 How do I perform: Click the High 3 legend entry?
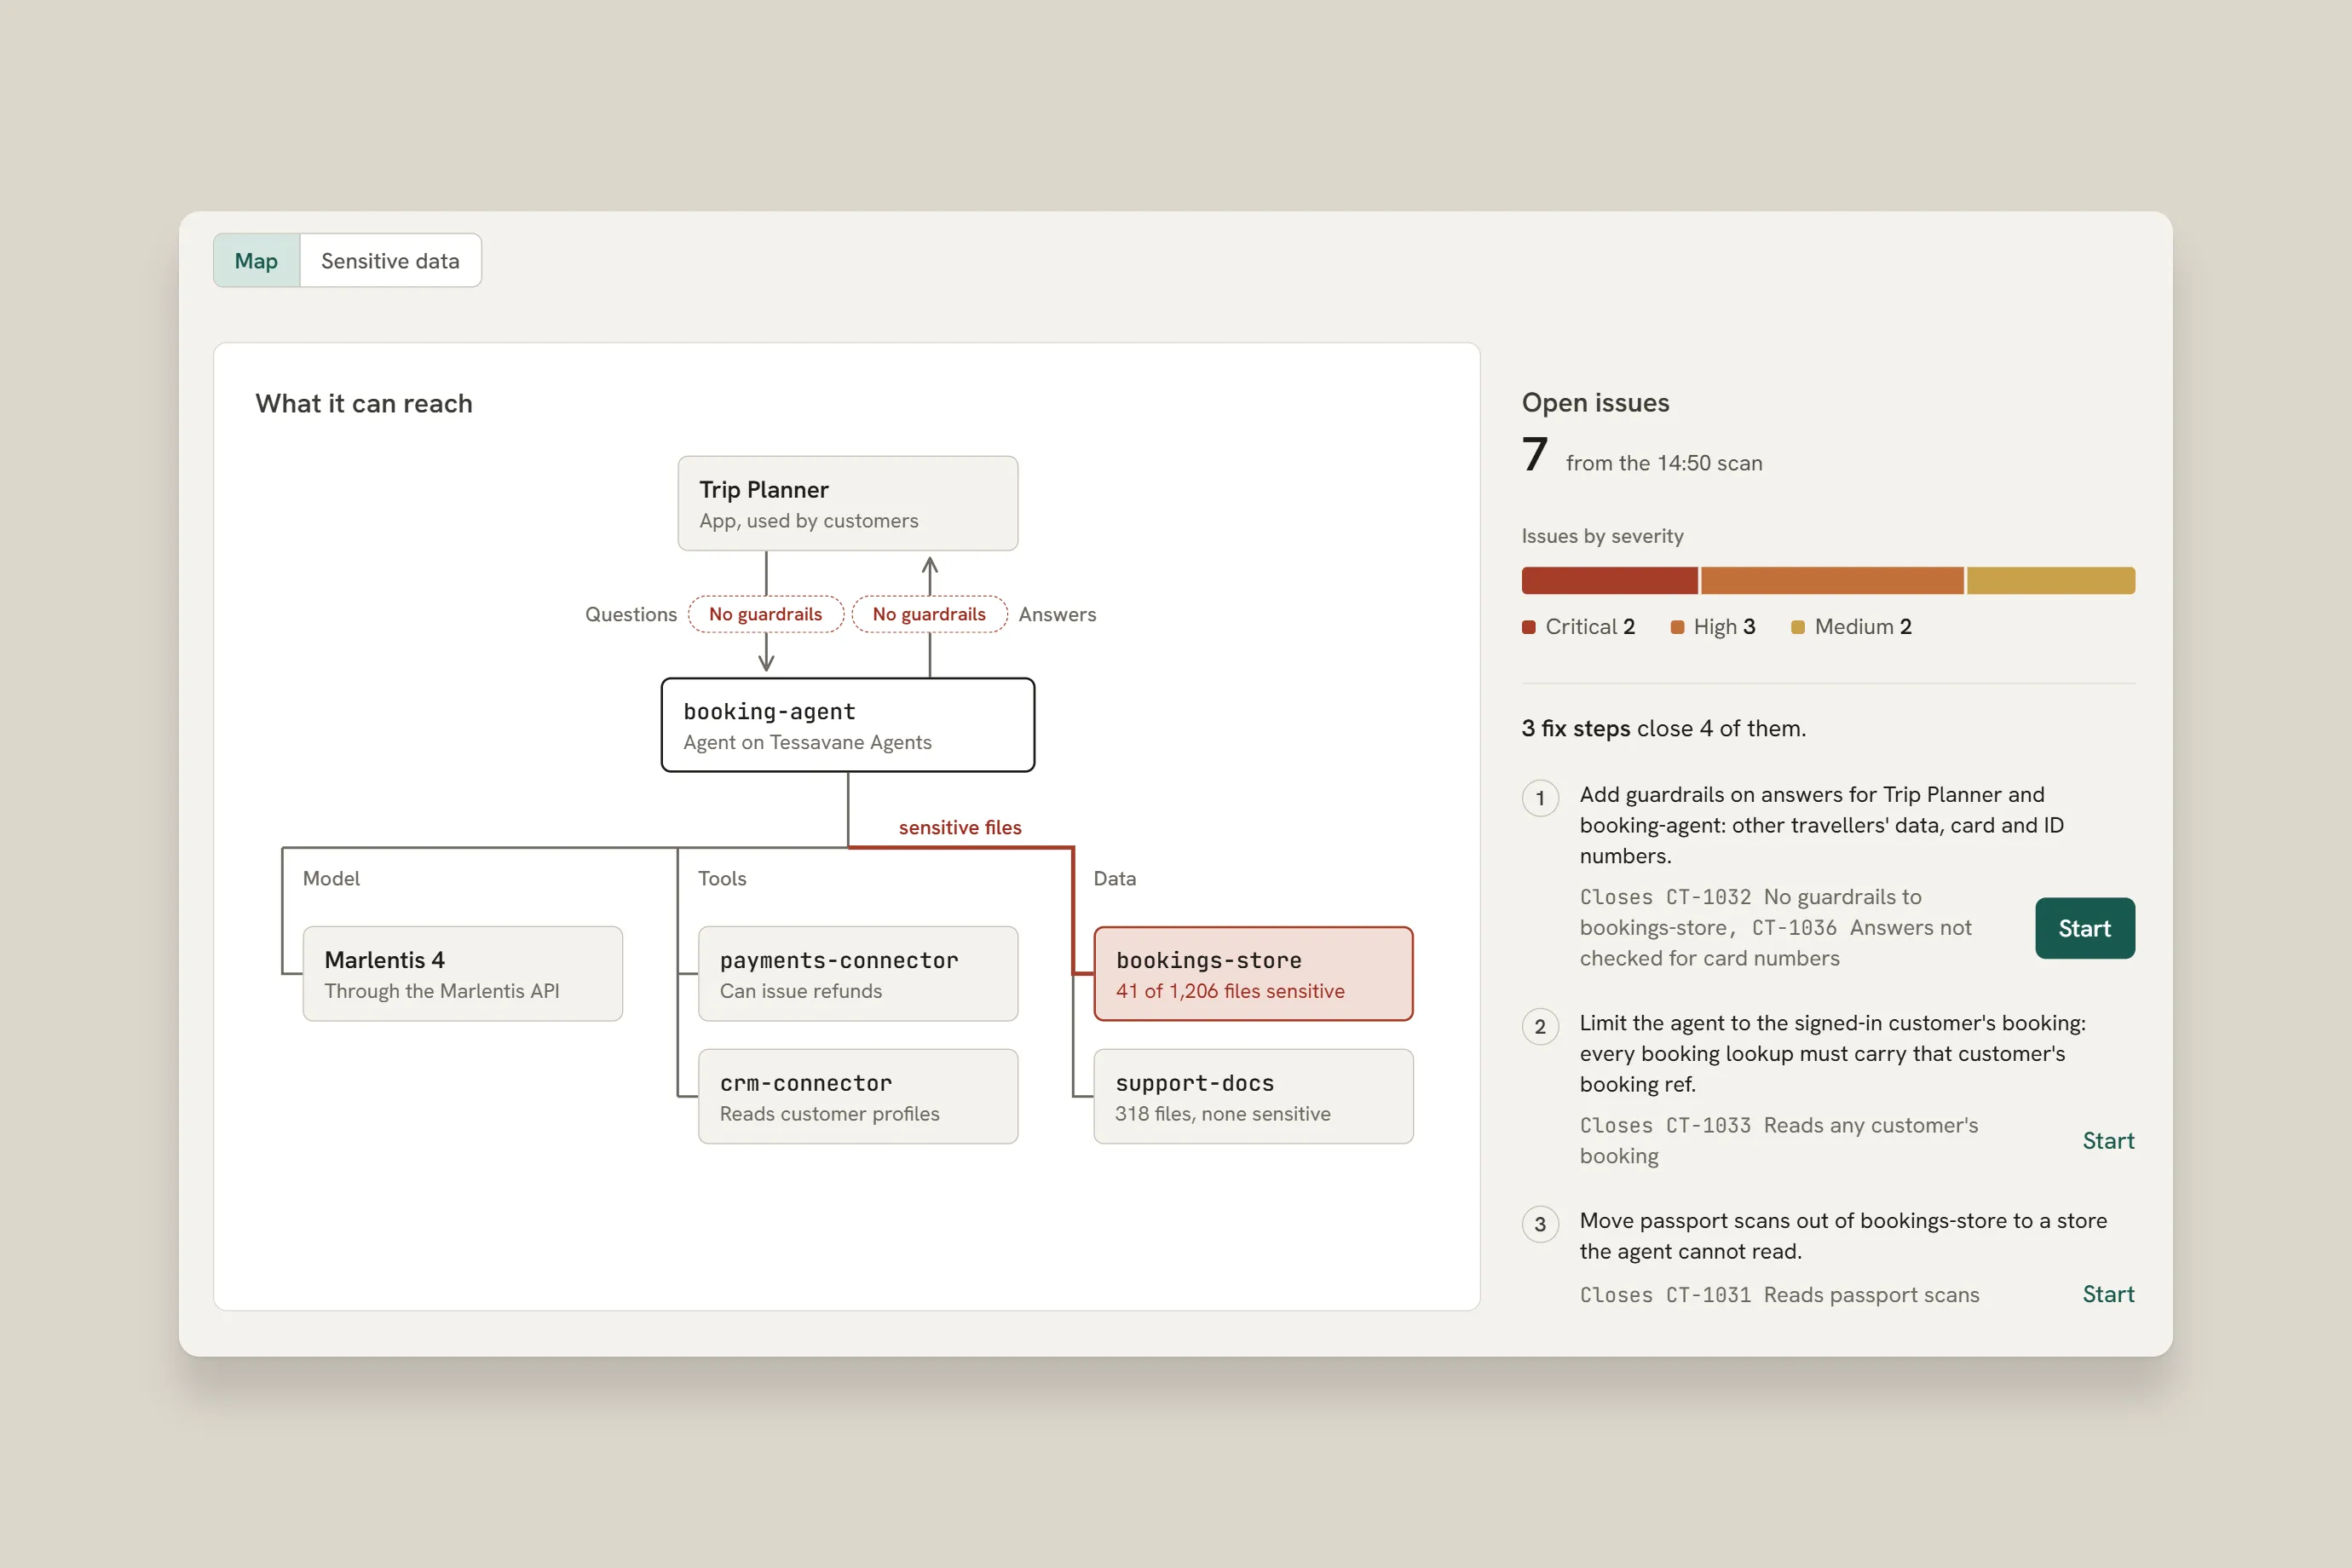point(1713,626)
